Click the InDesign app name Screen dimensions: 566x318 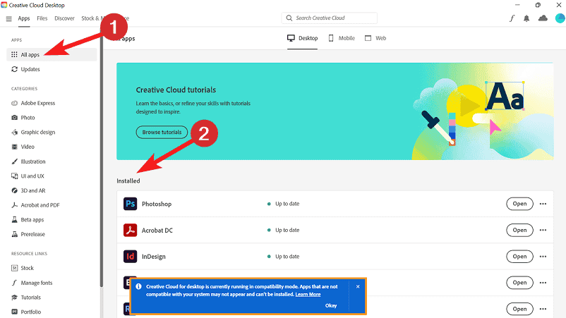tap(153, 257)
